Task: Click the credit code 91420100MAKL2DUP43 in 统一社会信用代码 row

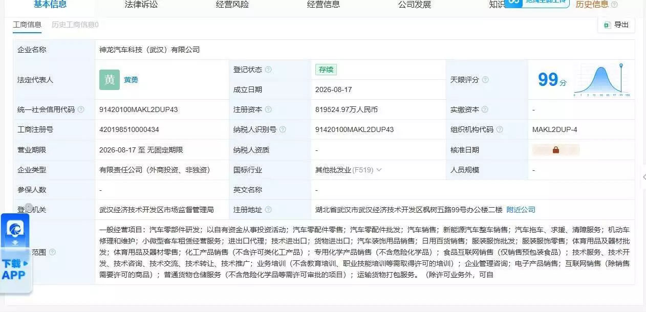Action: pyautogui.click(x=139, y=109)
